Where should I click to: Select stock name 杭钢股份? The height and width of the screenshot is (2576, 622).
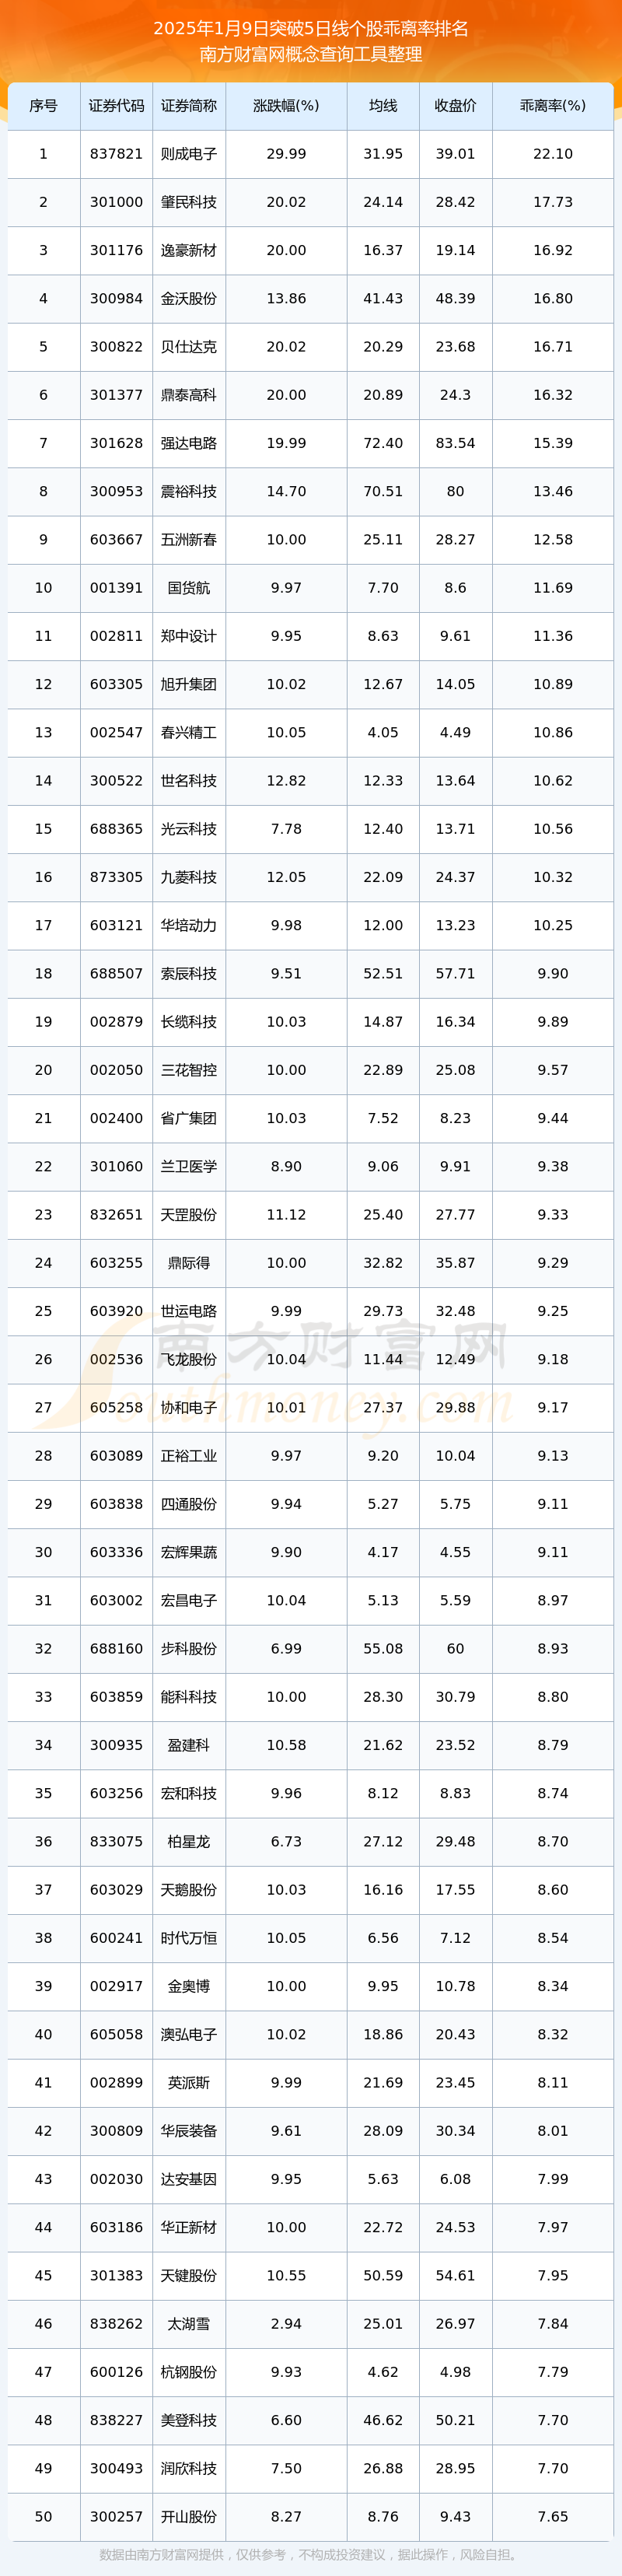click(189, 2371)
